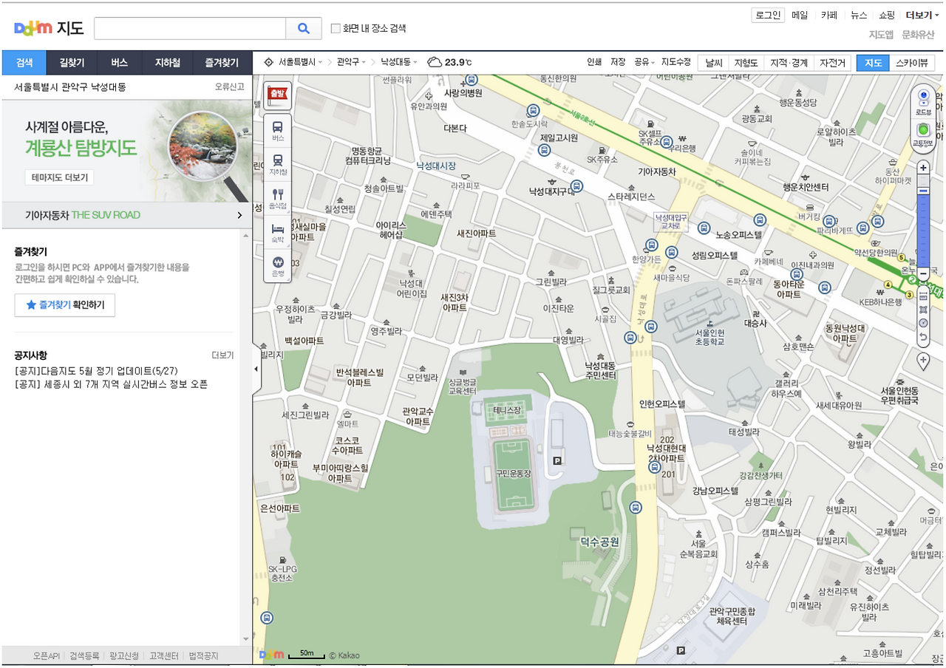Show bus stops using the map's 버스 category icon

[278, 131]
